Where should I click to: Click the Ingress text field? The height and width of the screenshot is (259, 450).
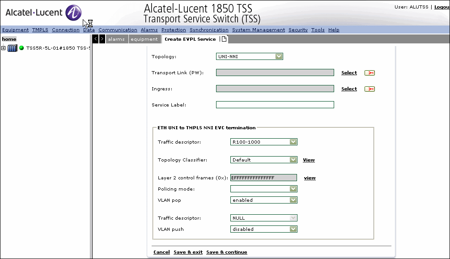pyautogui.click(x=275, y=89)
